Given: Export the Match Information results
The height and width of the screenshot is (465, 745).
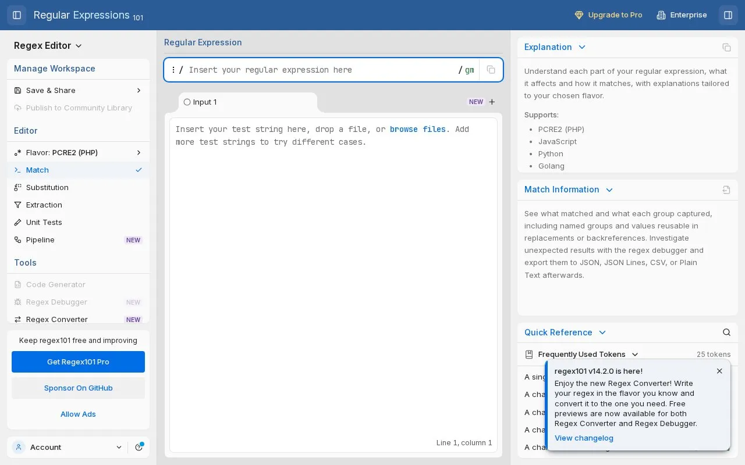Looking at the screenshot, I should coord(726,189).
